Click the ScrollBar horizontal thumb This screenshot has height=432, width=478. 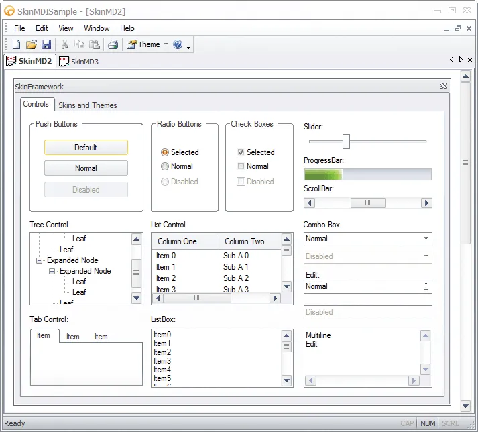[x=368, y=203]
